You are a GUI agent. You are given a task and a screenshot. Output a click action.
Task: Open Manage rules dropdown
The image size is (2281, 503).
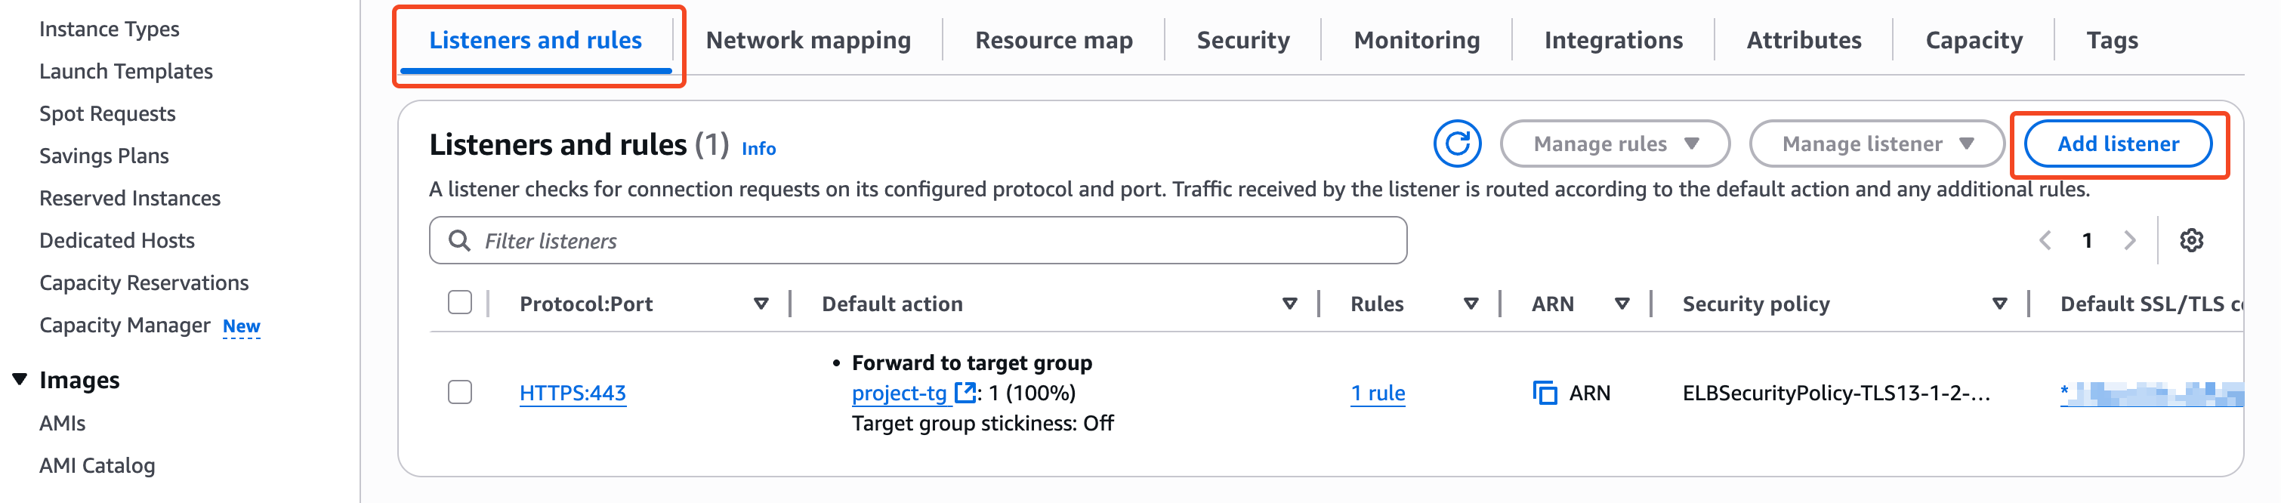click(x=1614, y=143)
